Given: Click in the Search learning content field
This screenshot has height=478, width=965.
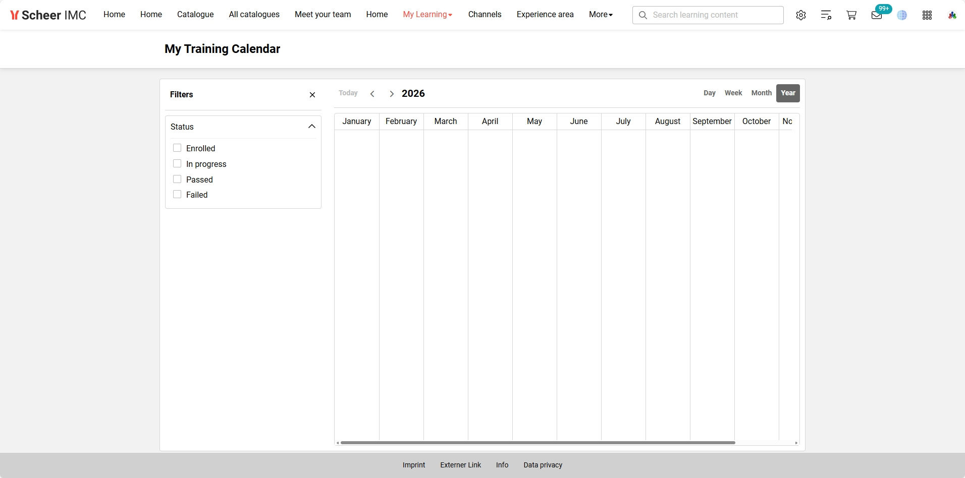Looking at the screenshot, I should click(x=708, y=15).
